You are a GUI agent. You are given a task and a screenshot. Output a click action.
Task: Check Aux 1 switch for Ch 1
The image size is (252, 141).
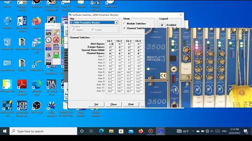[x=113, y=56]
